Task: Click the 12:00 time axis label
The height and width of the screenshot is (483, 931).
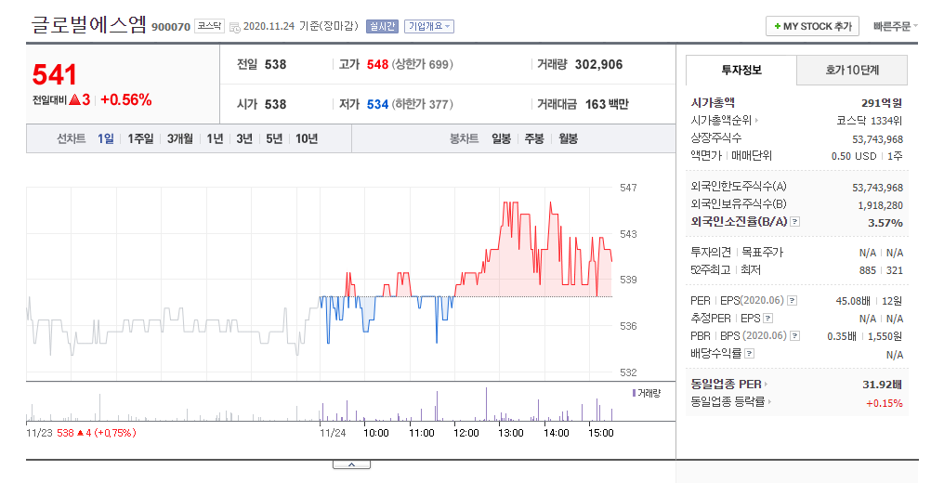Action: tap(466, 433)
